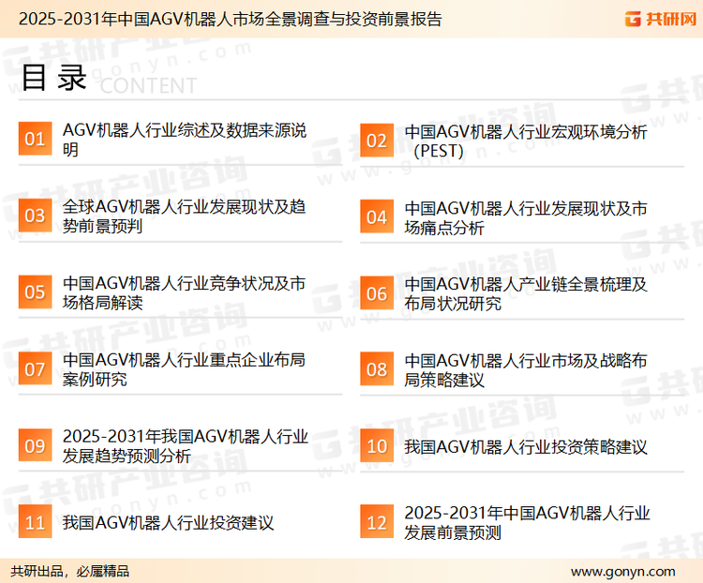Select chapter title 2025-2031年我国AGV机器人行业发展趋势预测分析
This screenshot has width=703, height=583.
(x=186, y=446)
